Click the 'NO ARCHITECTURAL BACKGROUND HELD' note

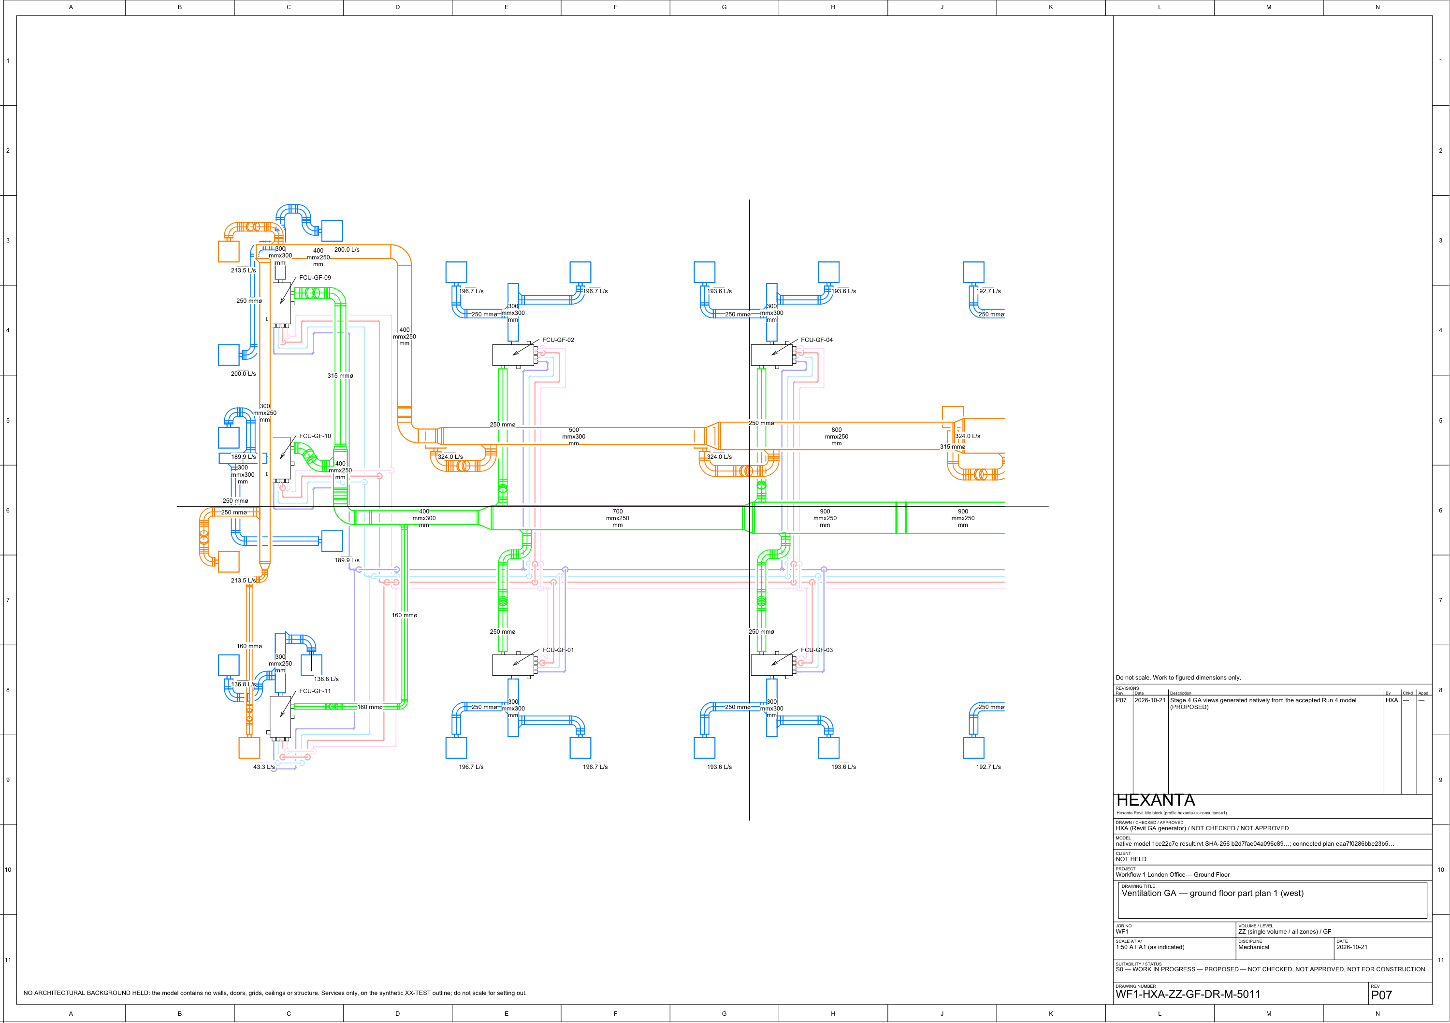pyautogui.click(x=275, y=993)
